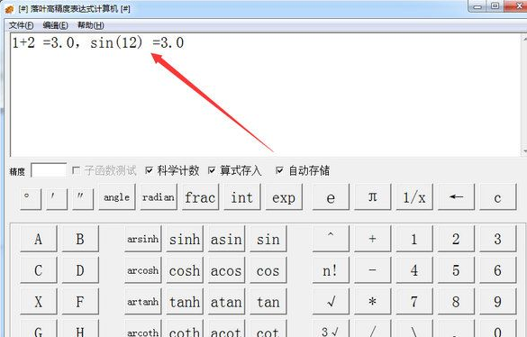This screenshot has height=337, width=527.
Task: Click the factorial n! button
Action: tap(331, 270)
